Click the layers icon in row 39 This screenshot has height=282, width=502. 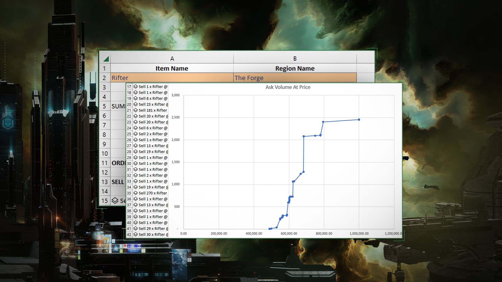(135, 217)
